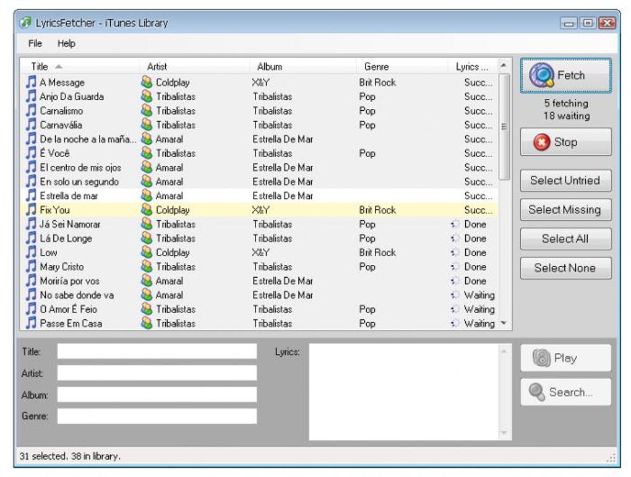The image size is (631, 477).
Task: Click the Select All button
Action: [566, 239]
